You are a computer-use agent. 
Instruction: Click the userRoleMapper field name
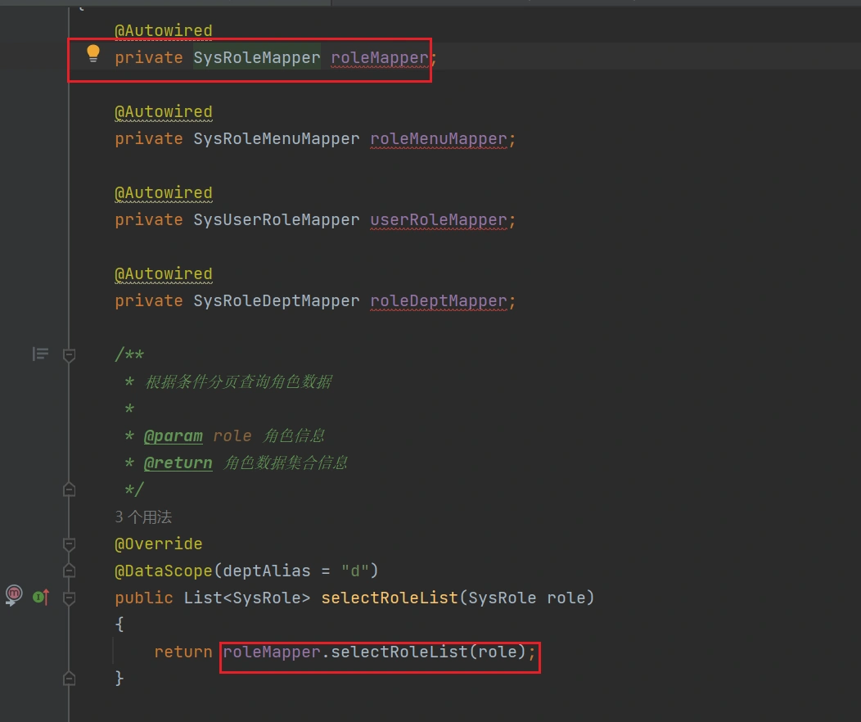(x=438, y=219)
